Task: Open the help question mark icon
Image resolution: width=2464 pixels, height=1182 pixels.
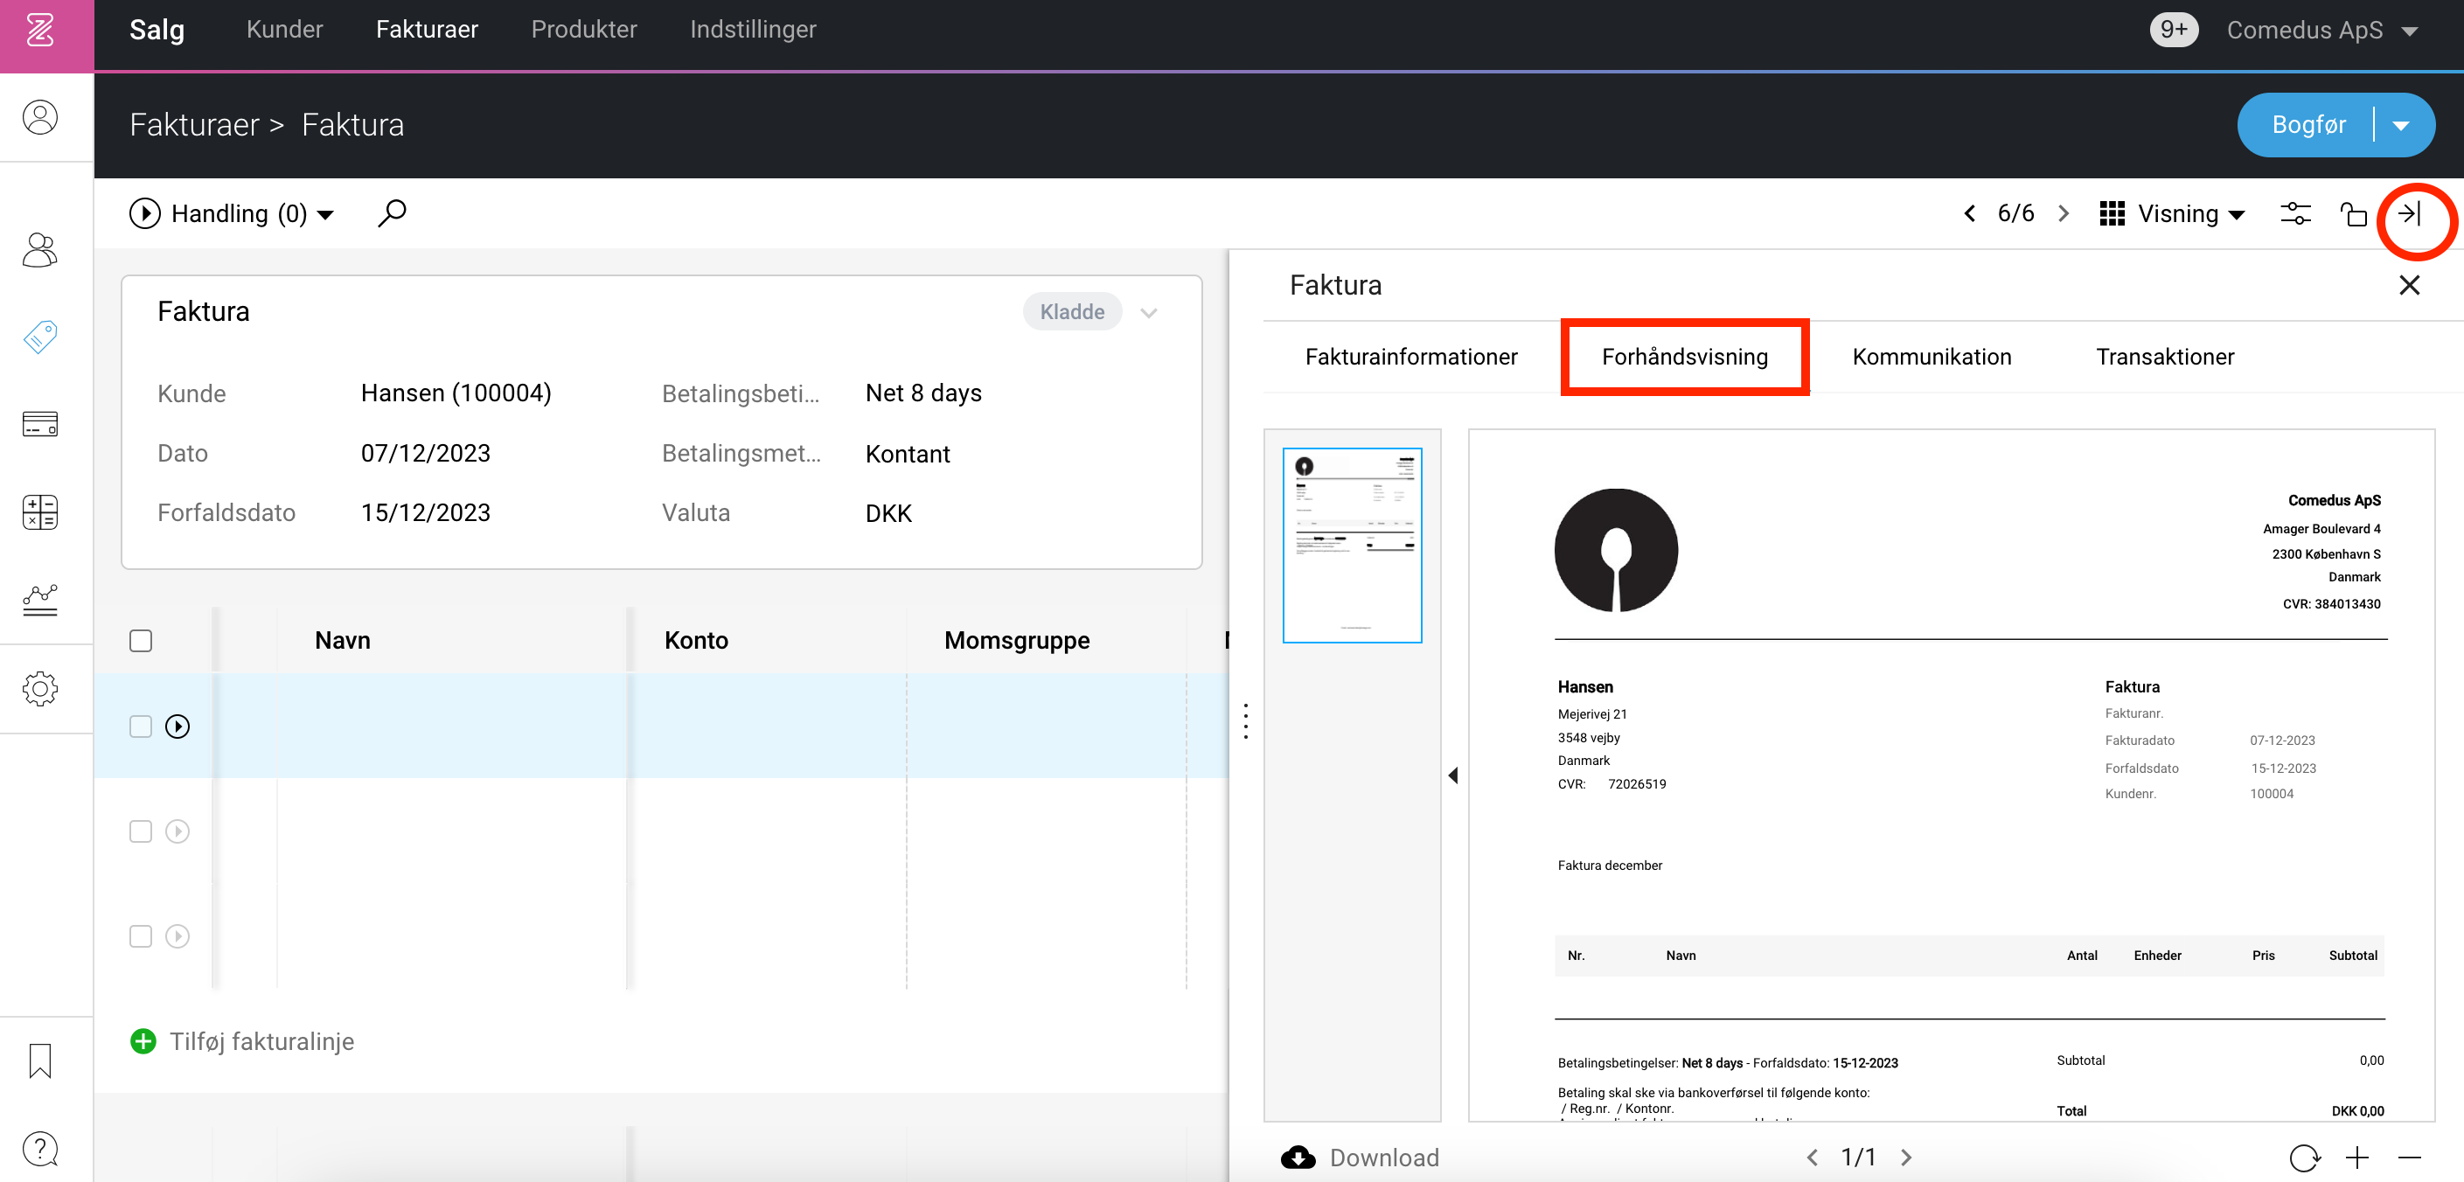Action: [40, 1149]
